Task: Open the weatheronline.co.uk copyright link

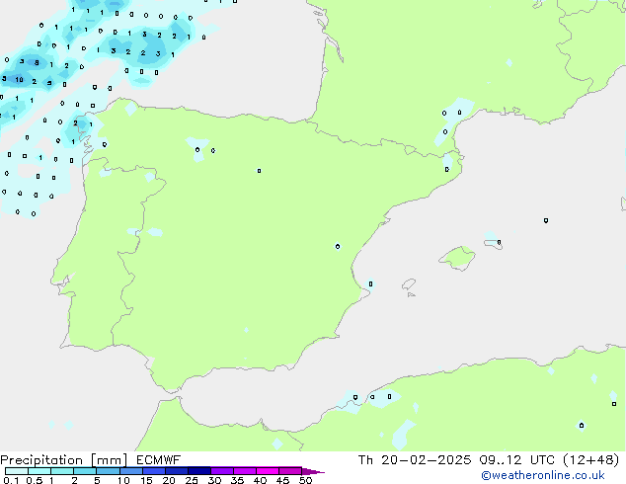Action: point(542,475)
